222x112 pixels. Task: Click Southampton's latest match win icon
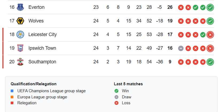tap(210, 62)
